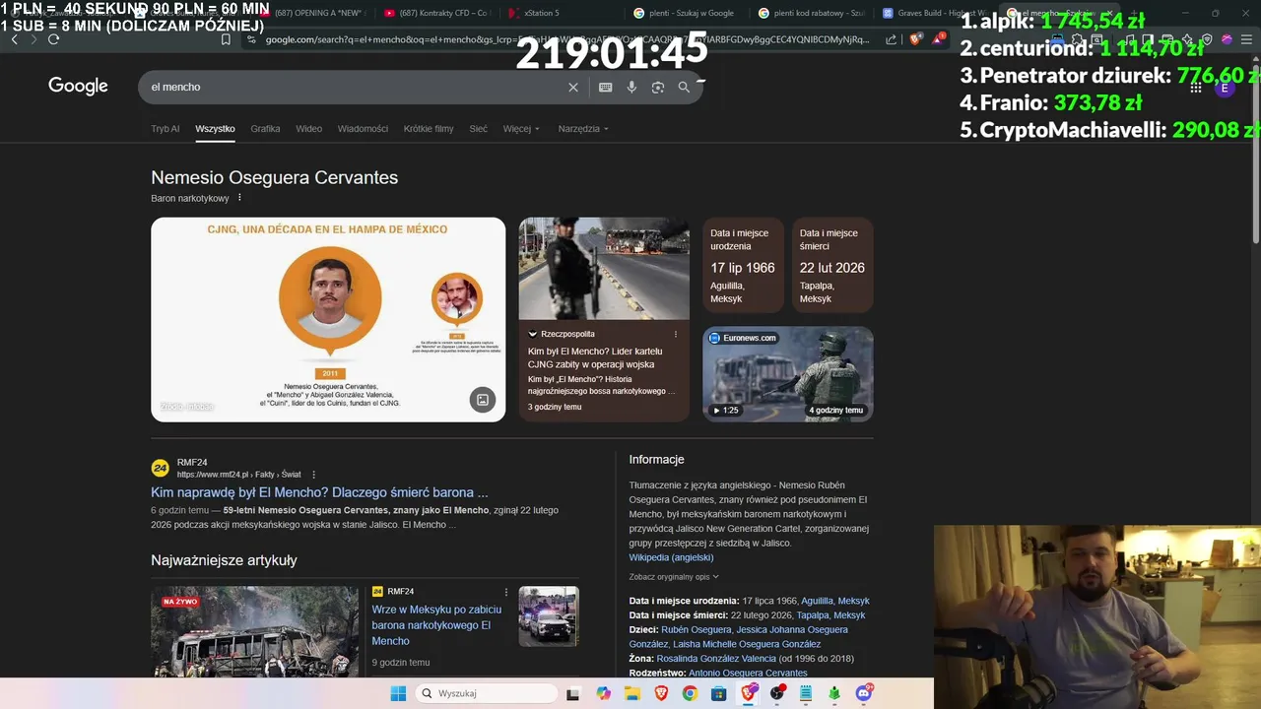Open Microsoft Store from the taskbar
This screenshot has height=709, width=1261.
(x=719, y=693)
